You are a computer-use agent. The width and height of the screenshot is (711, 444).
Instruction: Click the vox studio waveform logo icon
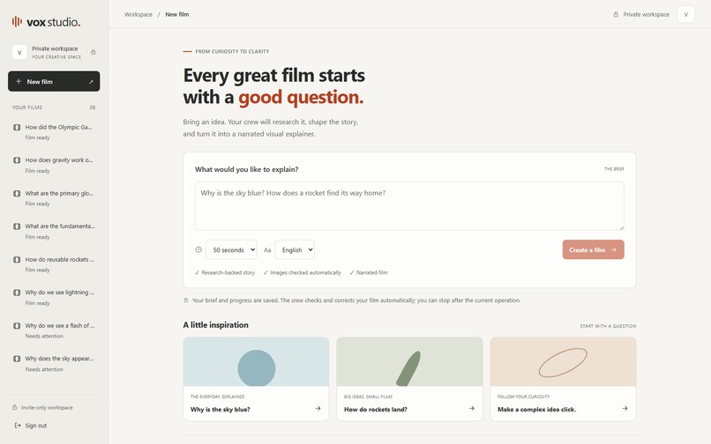pos(17,21)
